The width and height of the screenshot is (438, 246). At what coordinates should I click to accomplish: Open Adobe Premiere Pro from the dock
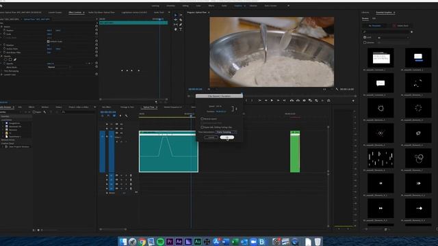point(170,241)
